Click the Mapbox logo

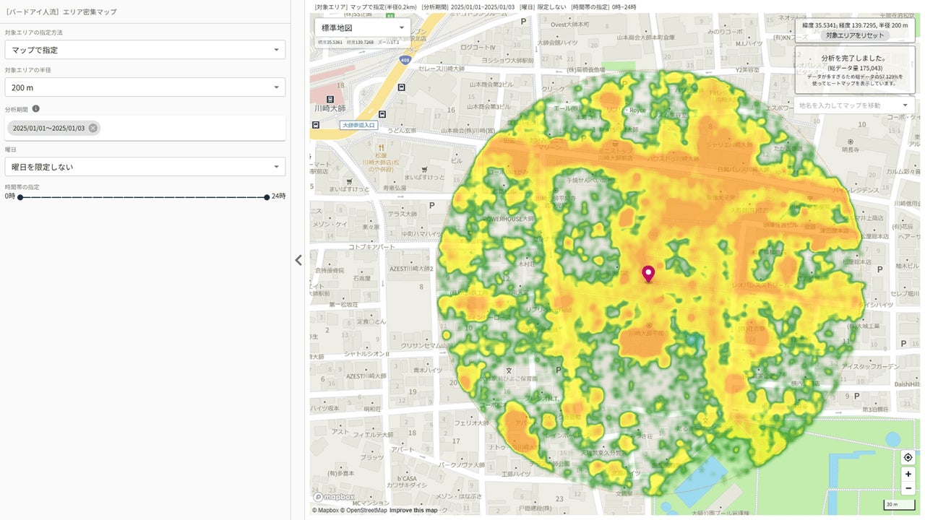click(334, 497)
